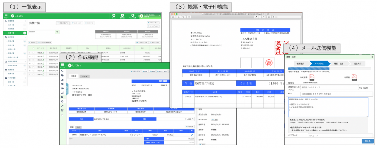The width and height of the screenshot is (377, 148).
Task: Click the edit pencil in list row 1
Action: [x=43, y=52]
